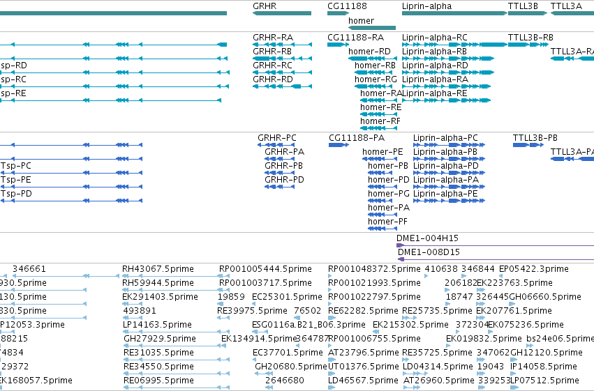The width and height of the screenshot is (594, 391).
Task: Select Liprin-alpha-RA transcript
Action: pyautogui.click(x=446, y=86)
